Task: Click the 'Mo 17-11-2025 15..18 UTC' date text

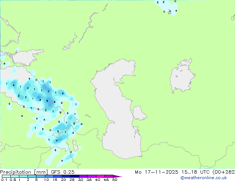Action: [172, 172]
